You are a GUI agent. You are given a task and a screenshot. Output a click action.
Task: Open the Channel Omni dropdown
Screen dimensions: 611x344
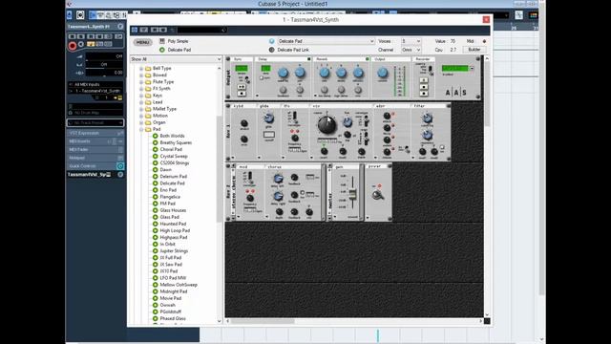[x=411, y=50]
